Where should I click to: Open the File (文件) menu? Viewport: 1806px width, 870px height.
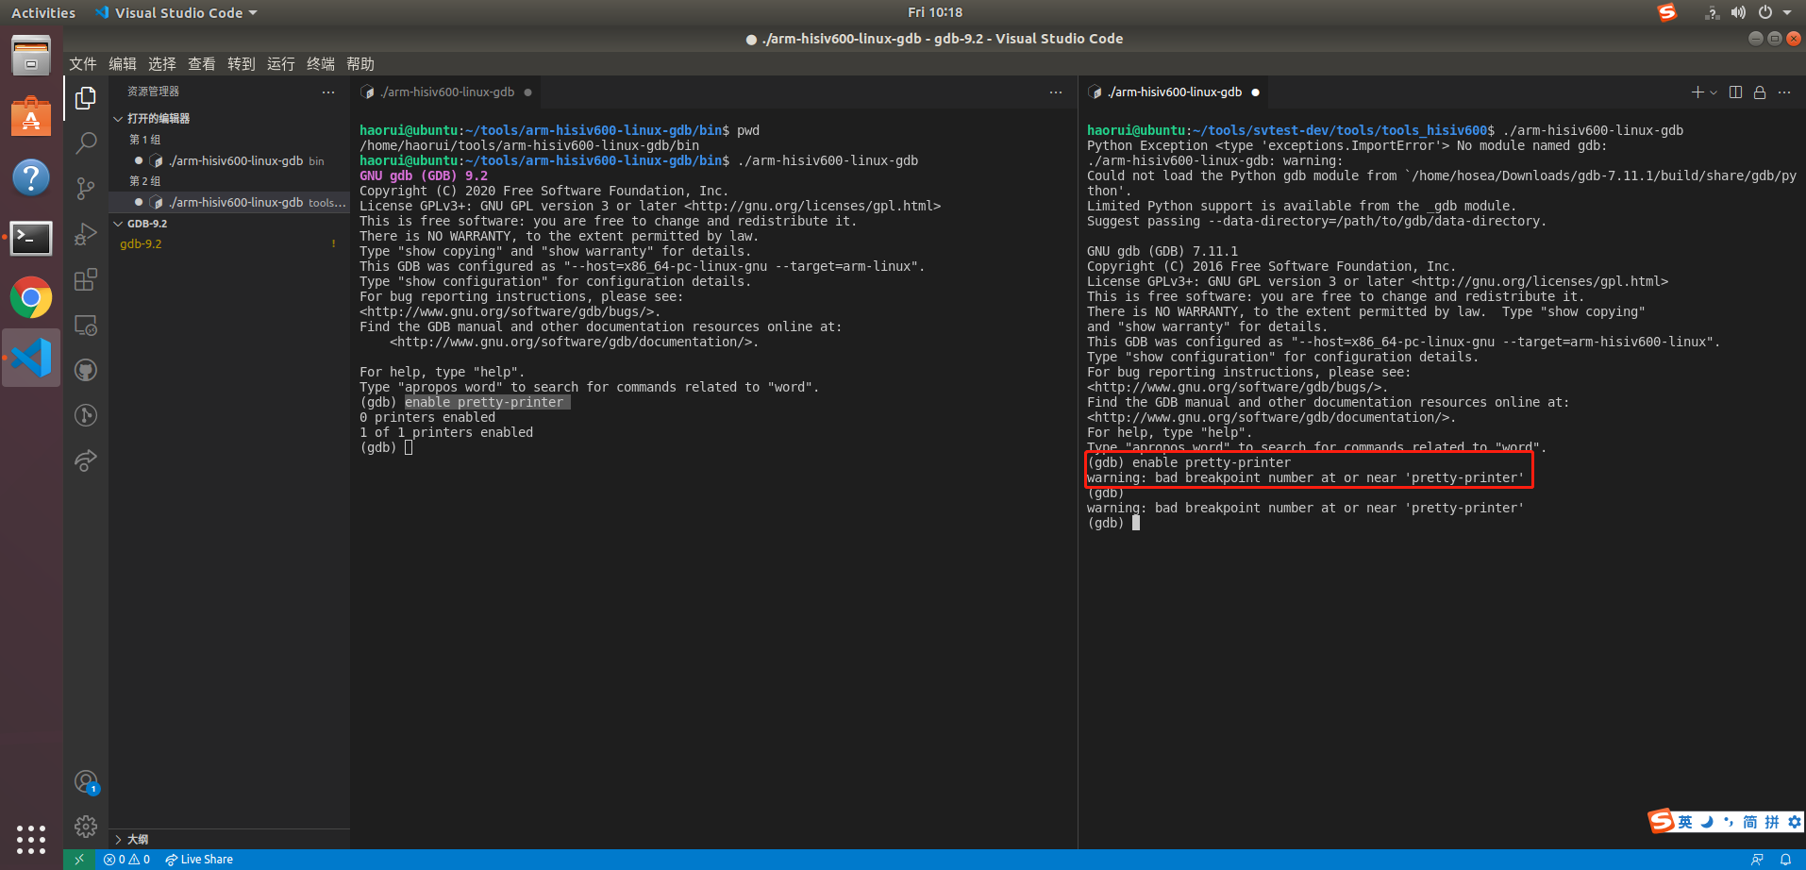(83, 63)
